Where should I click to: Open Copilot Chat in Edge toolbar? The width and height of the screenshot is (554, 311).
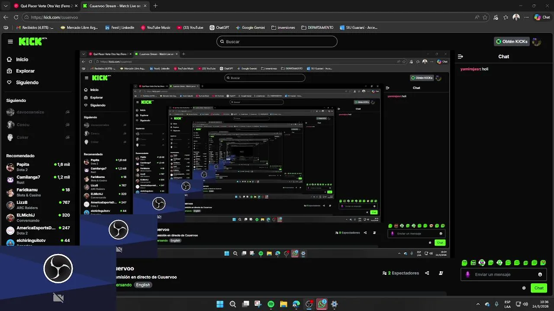pos(542,17)
